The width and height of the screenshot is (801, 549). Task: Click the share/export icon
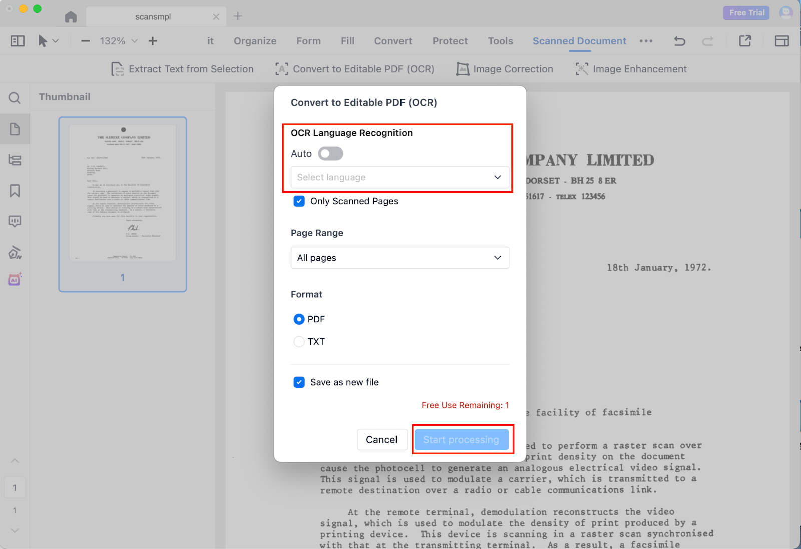pos(745,41)
